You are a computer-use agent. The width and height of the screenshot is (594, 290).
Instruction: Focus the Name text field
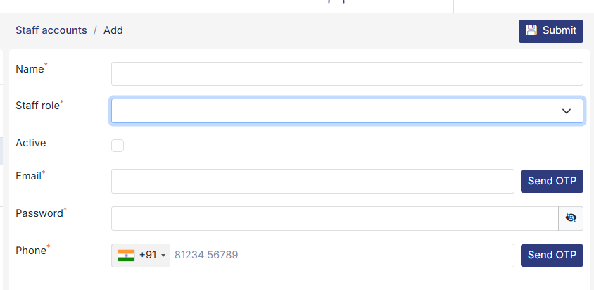pos(347,74)
